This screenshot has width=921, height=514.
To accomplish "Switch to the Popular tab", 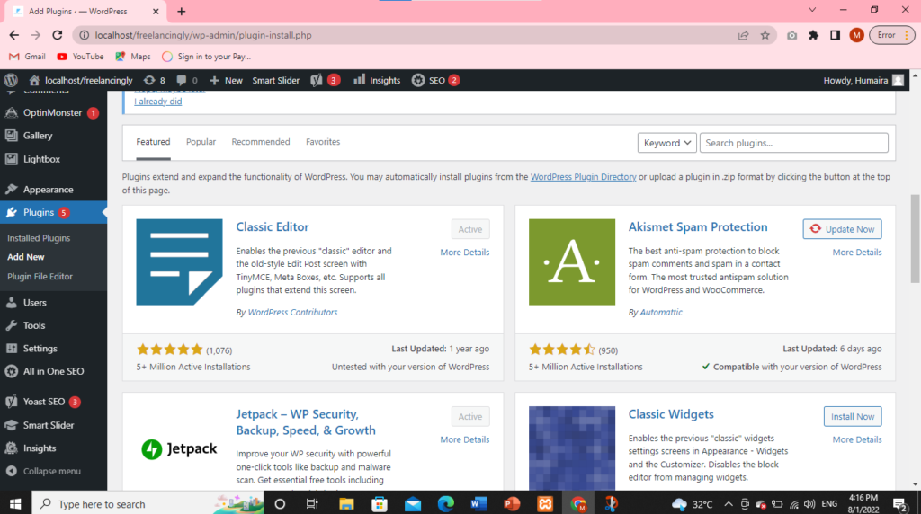I will click(201, 142).
